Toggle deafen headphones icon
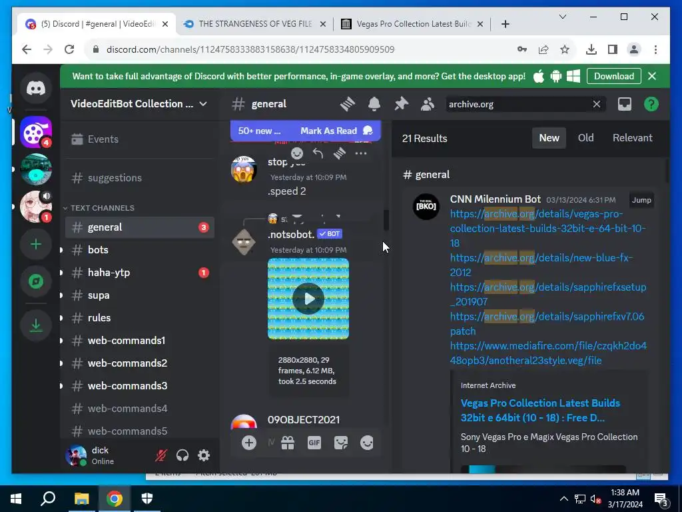 (182, 455)
